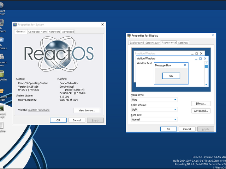Click the preview scrollbar down arrow
The image size is (226, 169).
pyautogui.click(x=206, y=84)
